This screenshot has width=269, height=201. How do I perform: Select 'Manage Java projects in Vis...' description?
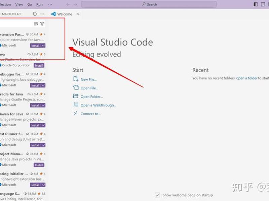pos(22,159)
